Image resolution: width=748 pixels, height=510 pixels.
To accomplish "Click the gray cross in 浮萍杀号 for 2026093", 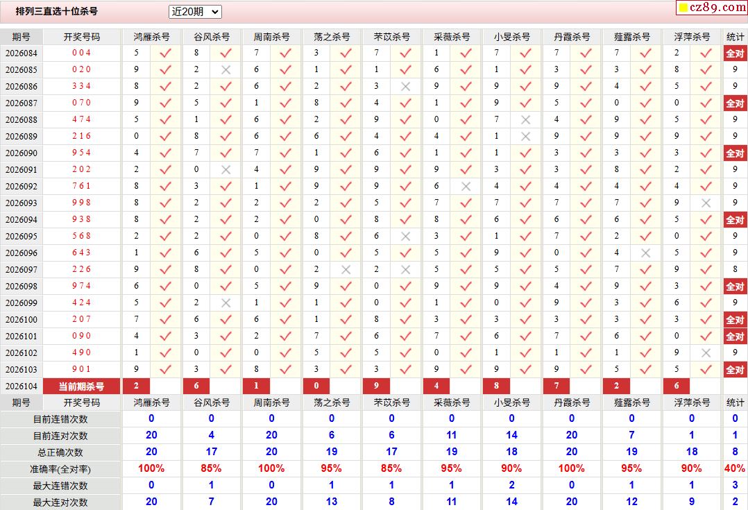I will coord(706,203).
